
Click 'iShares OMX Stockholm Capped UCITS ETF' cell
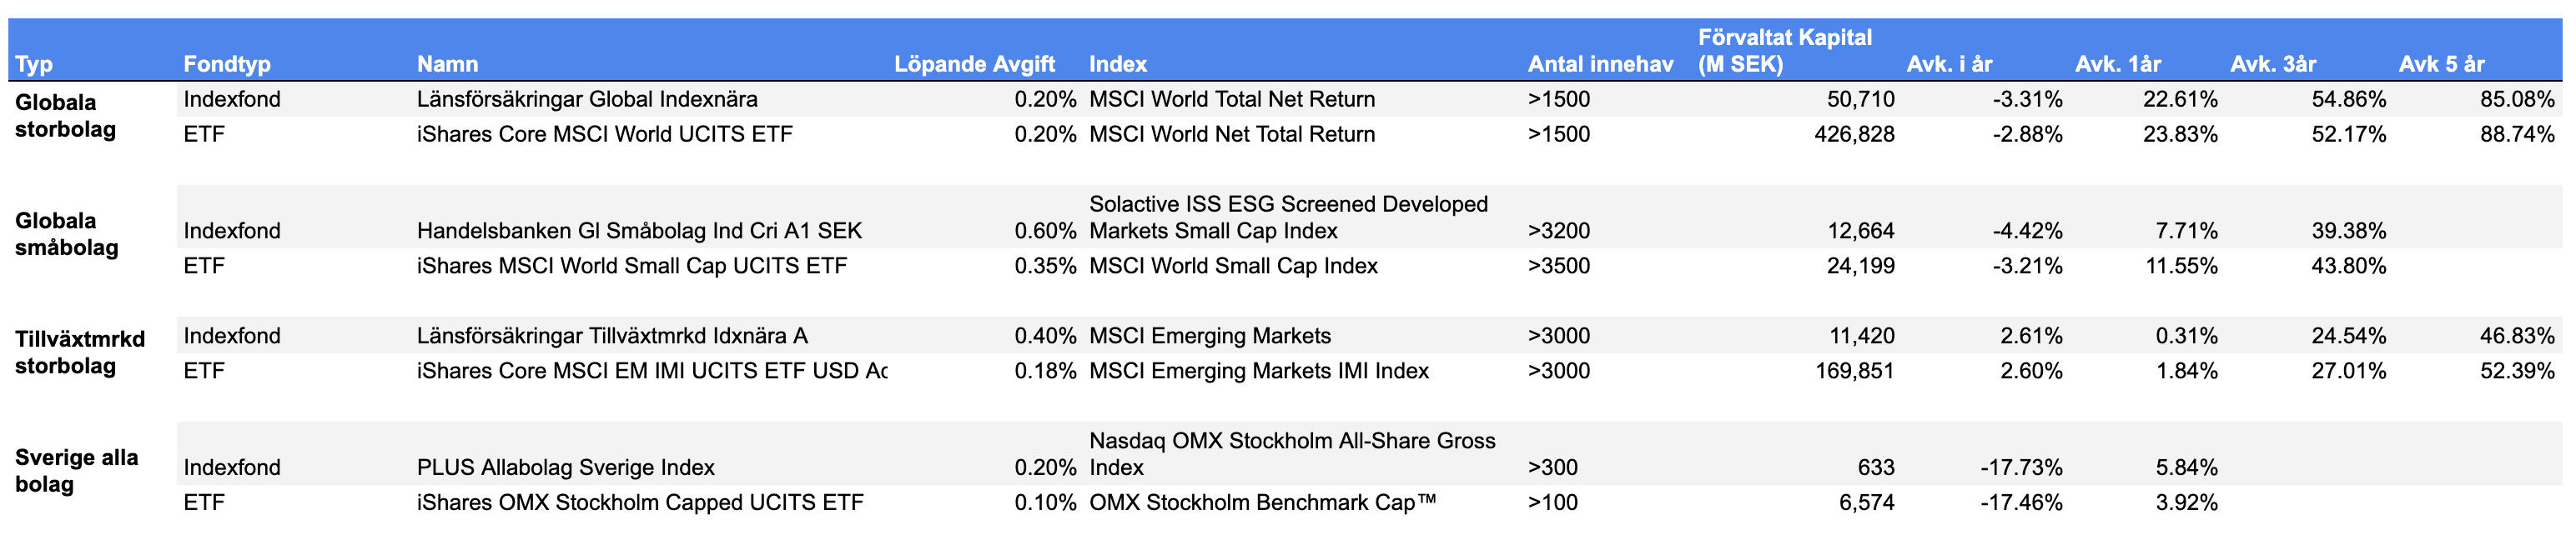click(639, 502)
